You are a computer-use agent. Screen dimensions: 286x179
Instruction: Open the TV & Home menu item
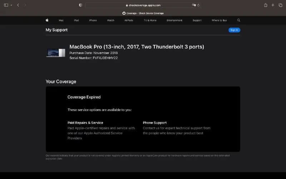(150, 20)
